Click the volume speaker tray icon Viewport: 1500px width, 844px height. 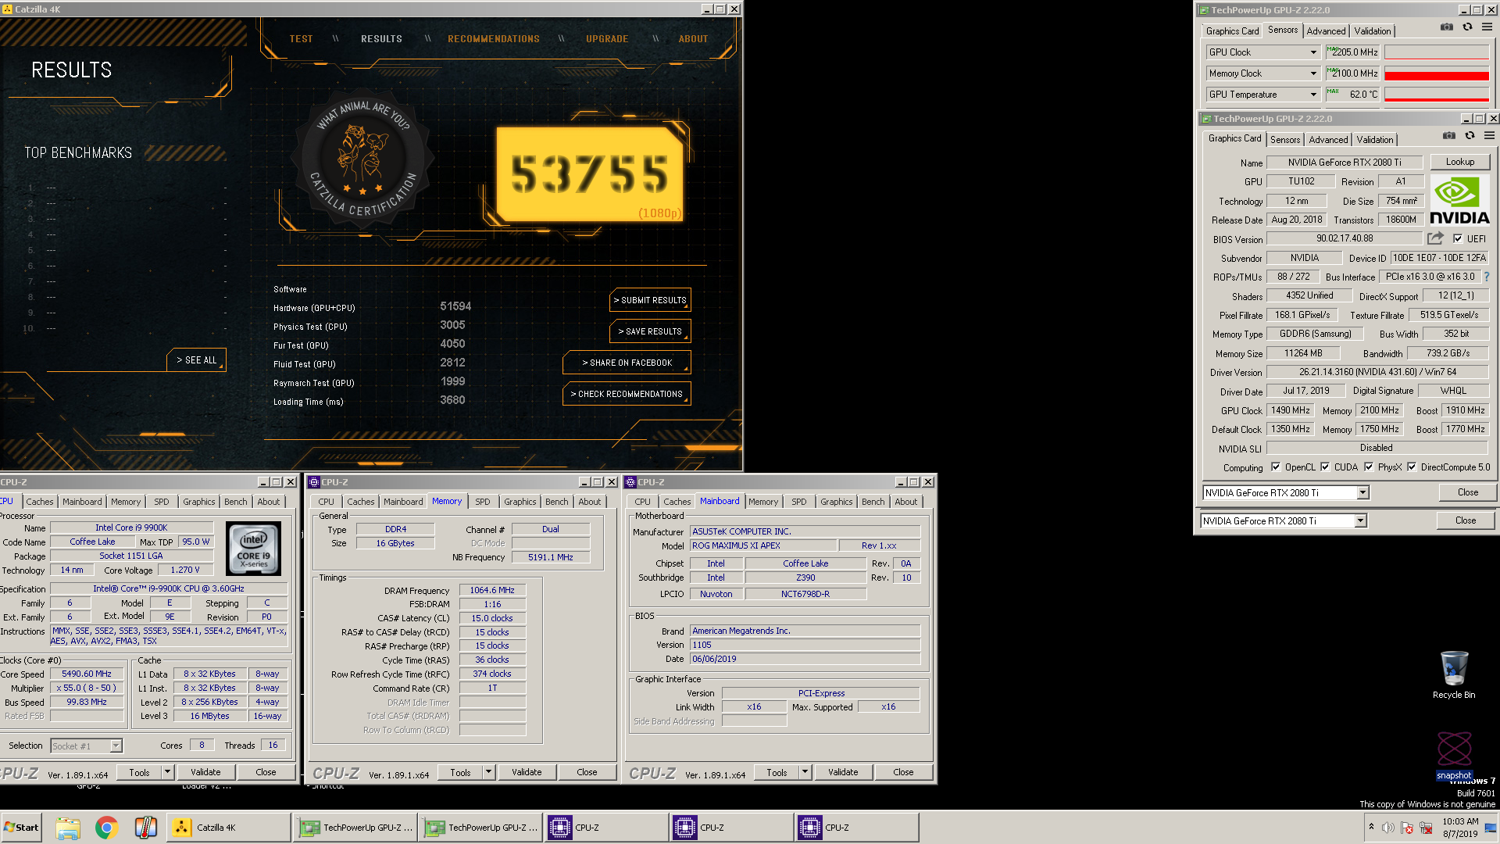[1388, 828]
